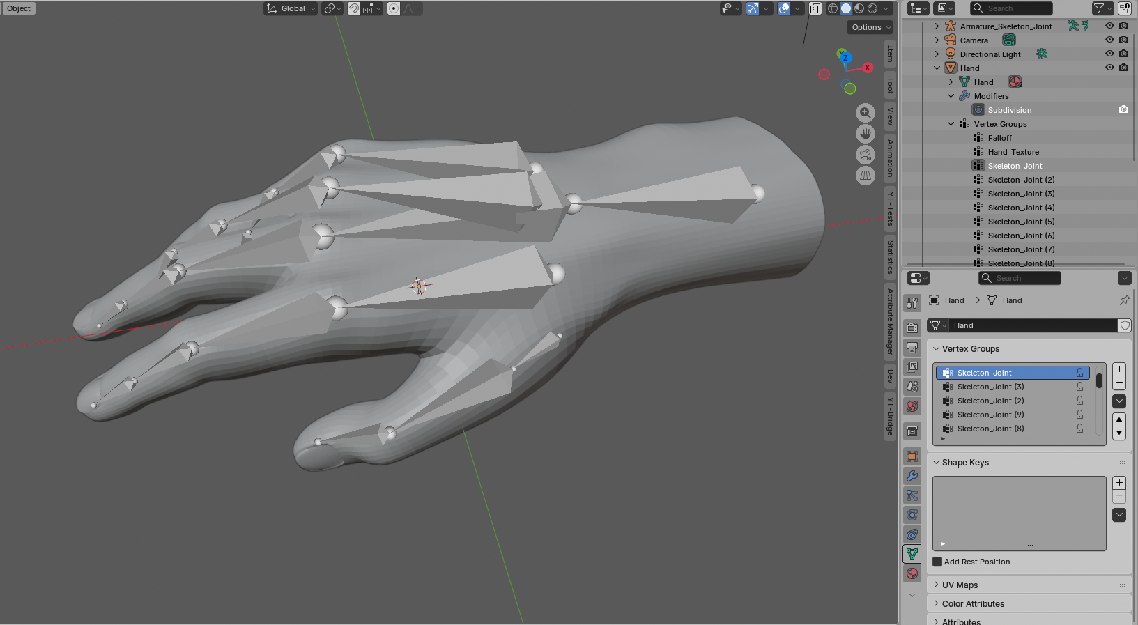Hide the Camera in the outliner viewport
1138x625 pixels.
tap(1109, 40)
